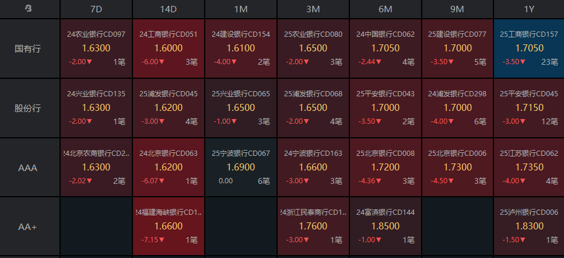Click the 1Y tenor column header
Image resolution: width=564 pixels, height=258 pixels.
click(529, 9)
